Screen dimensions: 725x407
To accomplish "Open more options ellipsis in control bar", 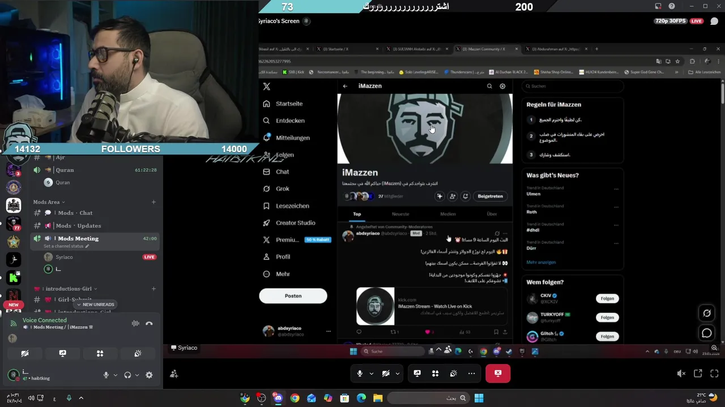I will (x=471, y=374).
